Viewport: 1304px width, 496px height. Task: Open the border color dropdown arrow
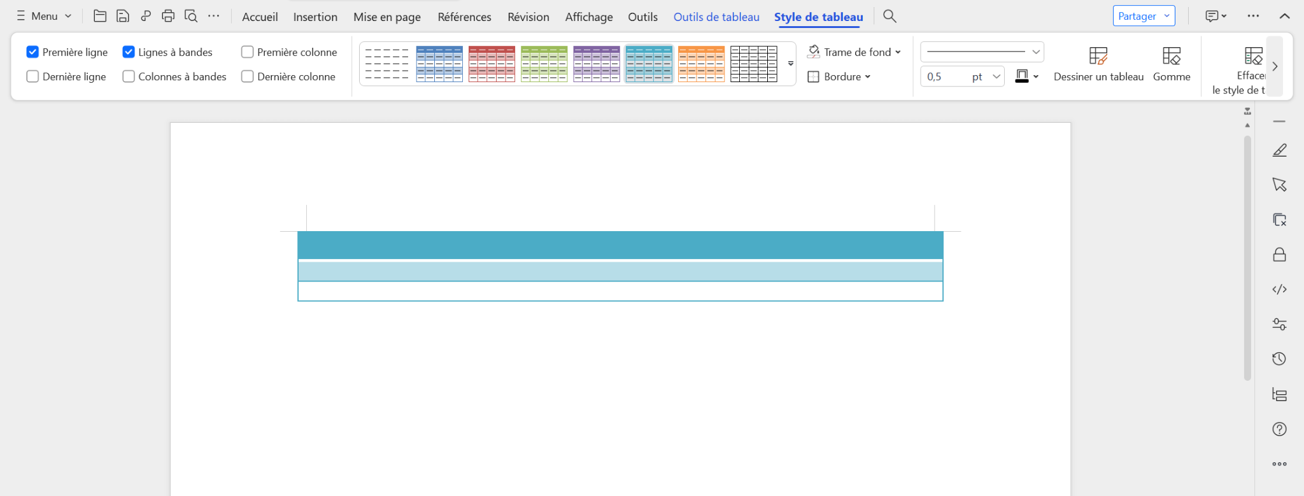coord(1036,76)
